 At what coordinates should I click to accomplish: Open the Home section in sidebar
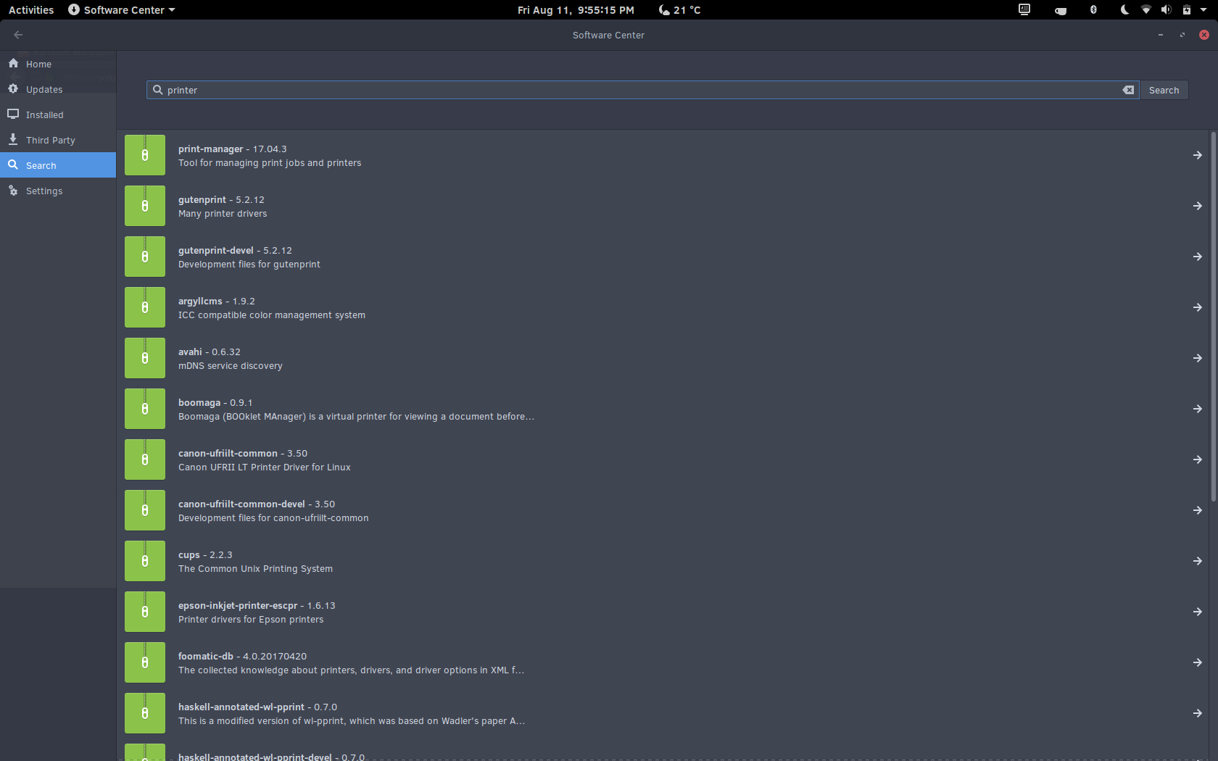58,64
